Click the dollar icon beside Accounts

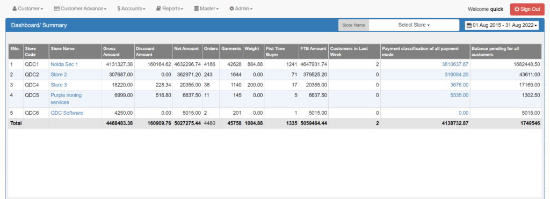click(x=119, y=9)
